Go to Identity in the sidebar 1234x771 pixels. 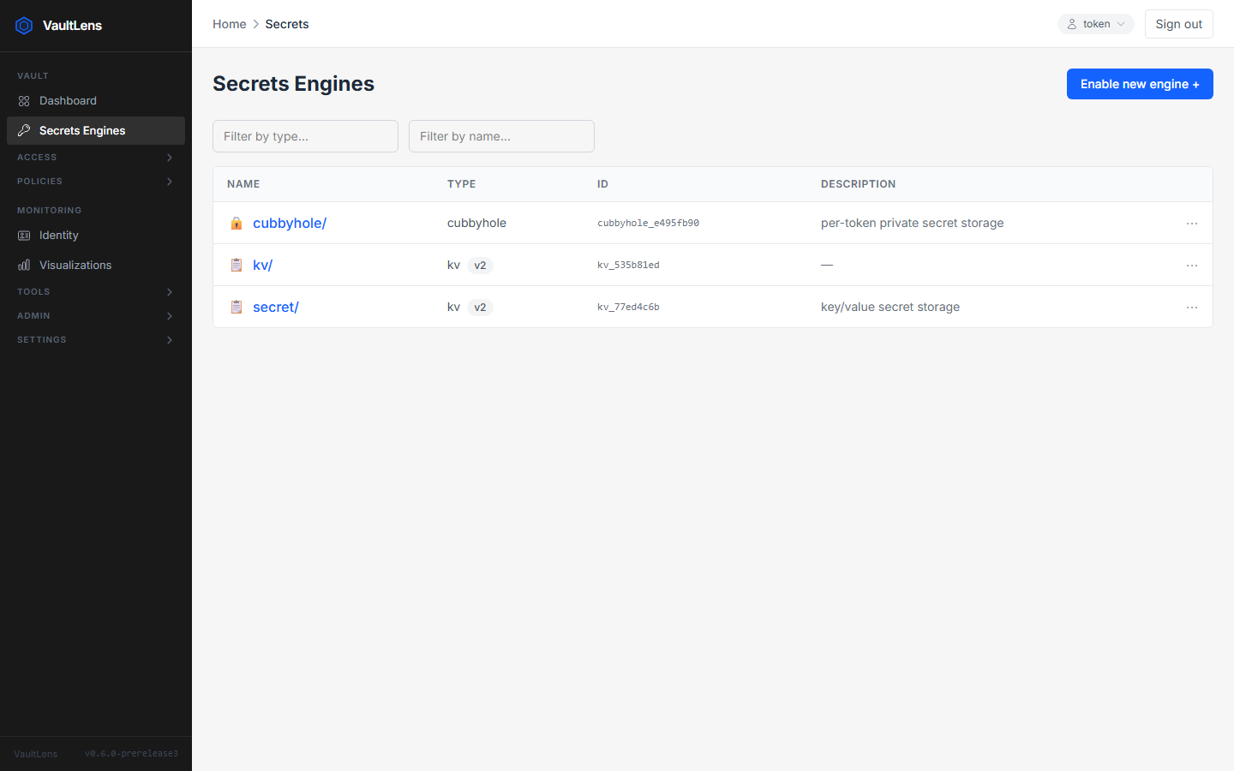96,236
